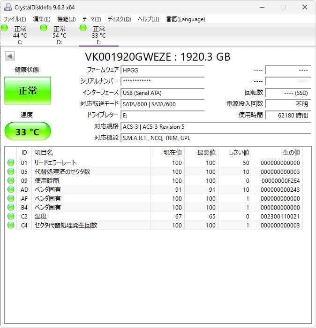
Task: Click the S.M.A.R.T., NCQ, TRIM, GPL features field
Action: [x=216, y=138]
